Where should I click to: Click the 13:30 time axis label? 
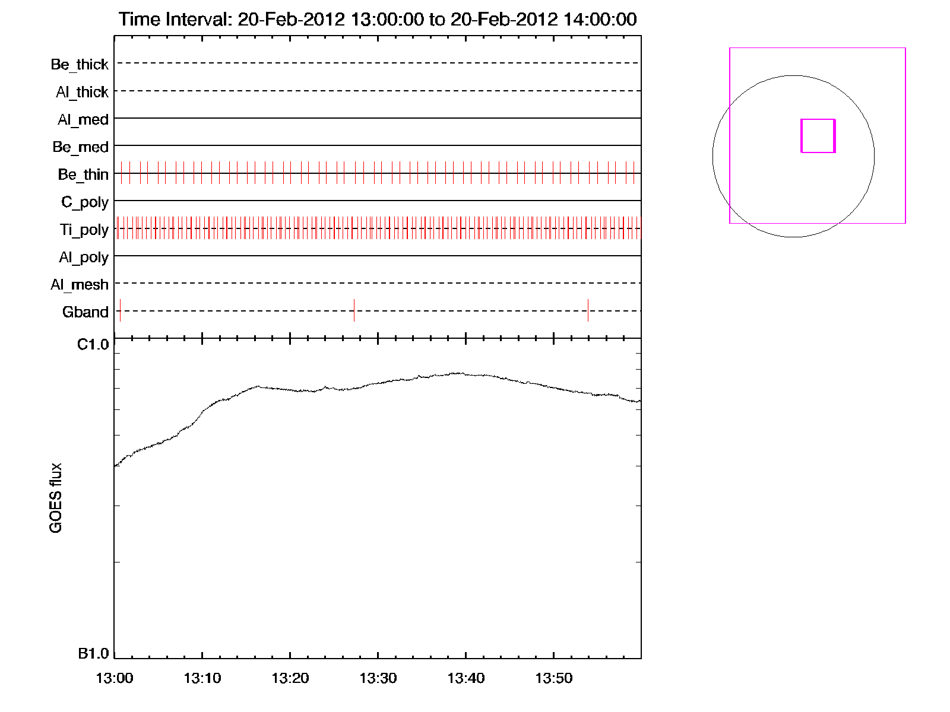click(378, 678)
